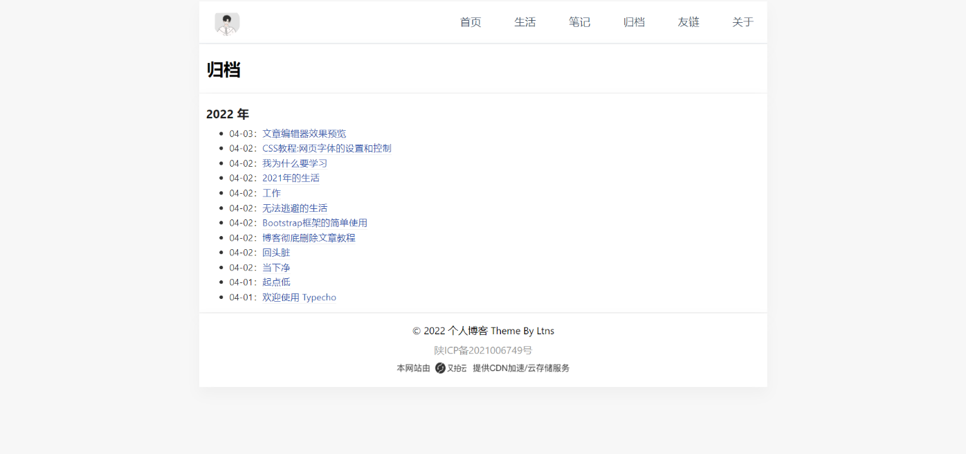Go to the 关于 page
The width and height of the screenshot is (966, 454).
742,22
